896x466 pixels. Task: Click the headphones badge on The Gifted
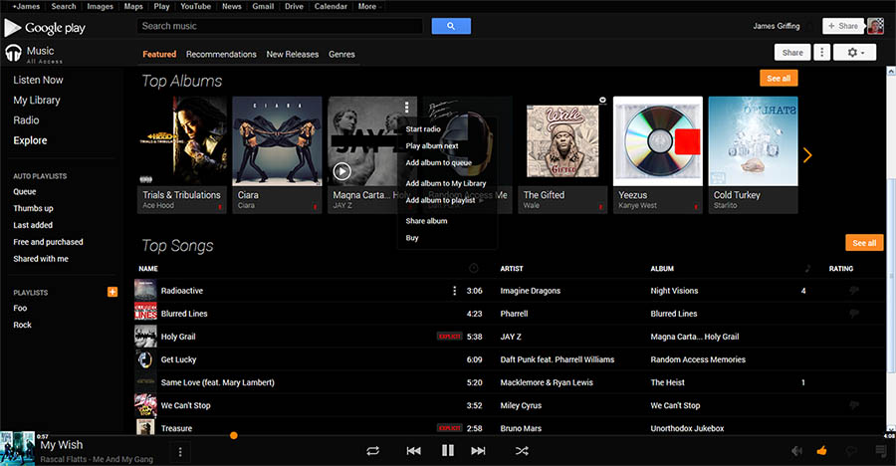pyautogui.click(x=602, y=101)
